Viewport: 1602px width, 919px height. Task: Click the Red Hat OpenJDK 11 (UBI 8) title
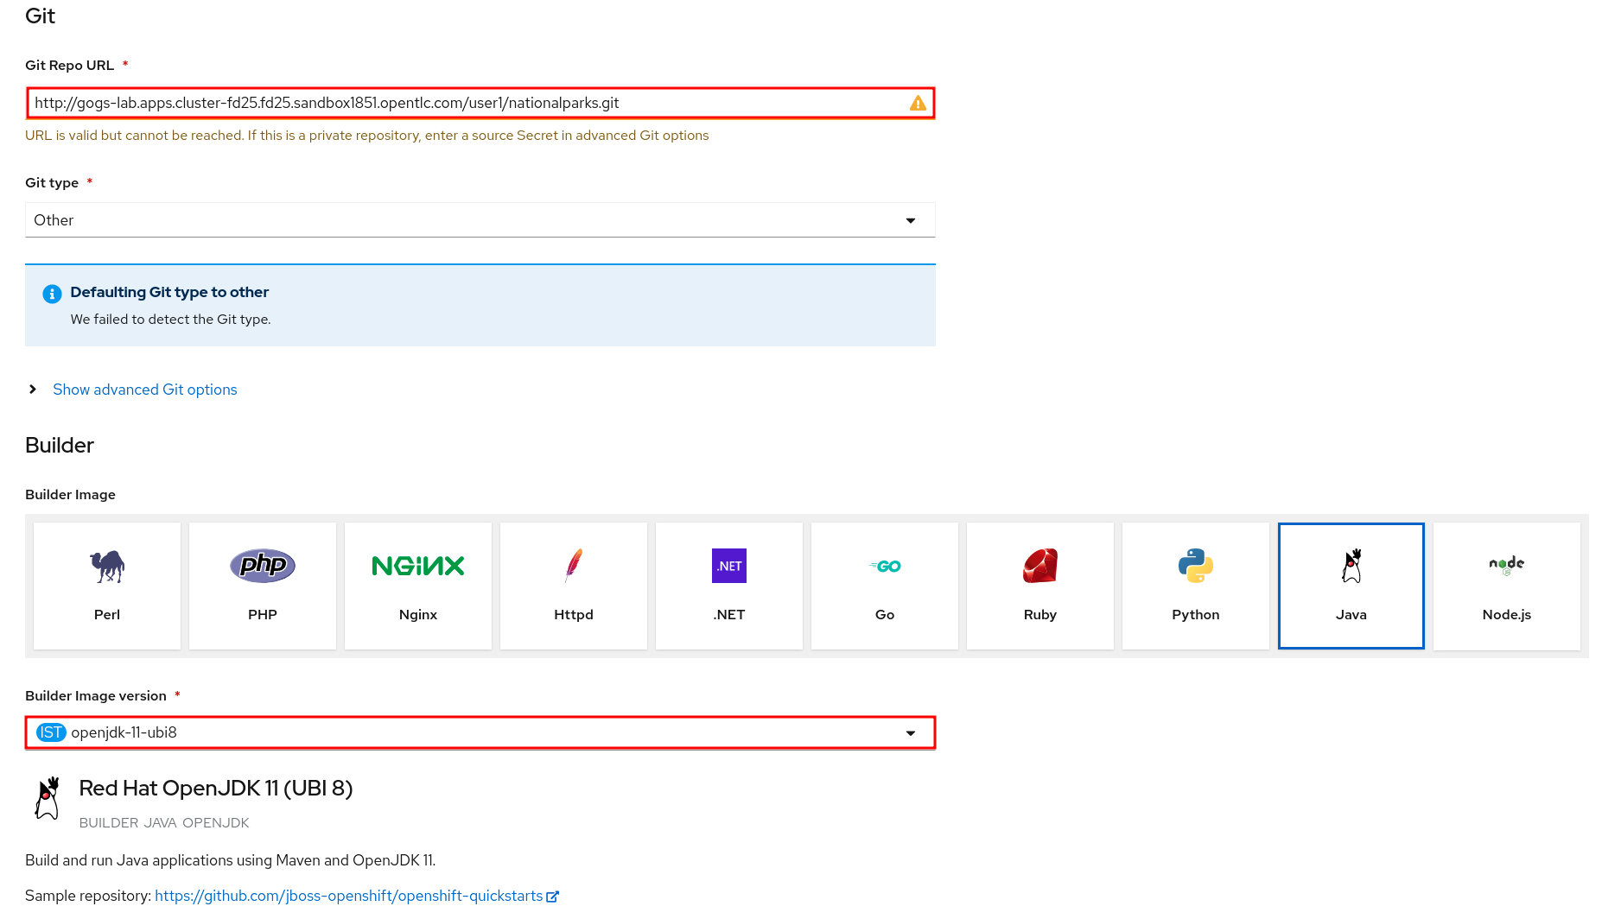[x=216, y=789]
